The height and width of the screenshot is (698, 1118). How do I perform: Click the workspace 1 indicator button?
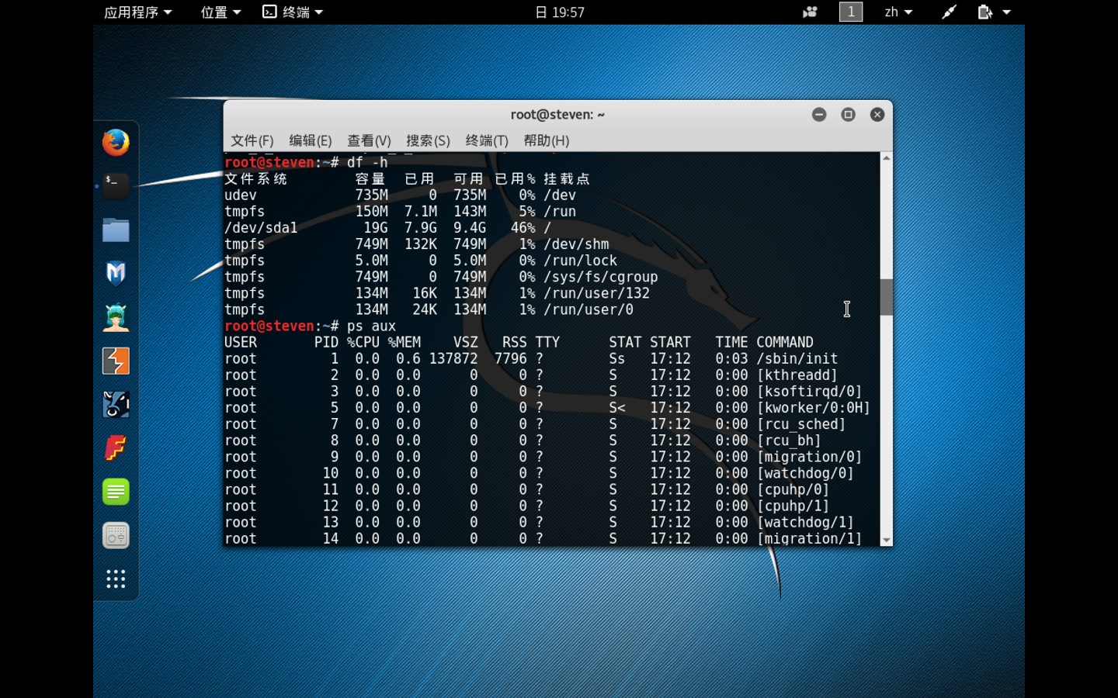pyautogui.click(x=851, y=12)
